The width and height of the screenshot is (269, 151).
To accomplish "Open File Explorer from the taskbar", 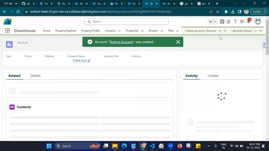I will point(115,146).
